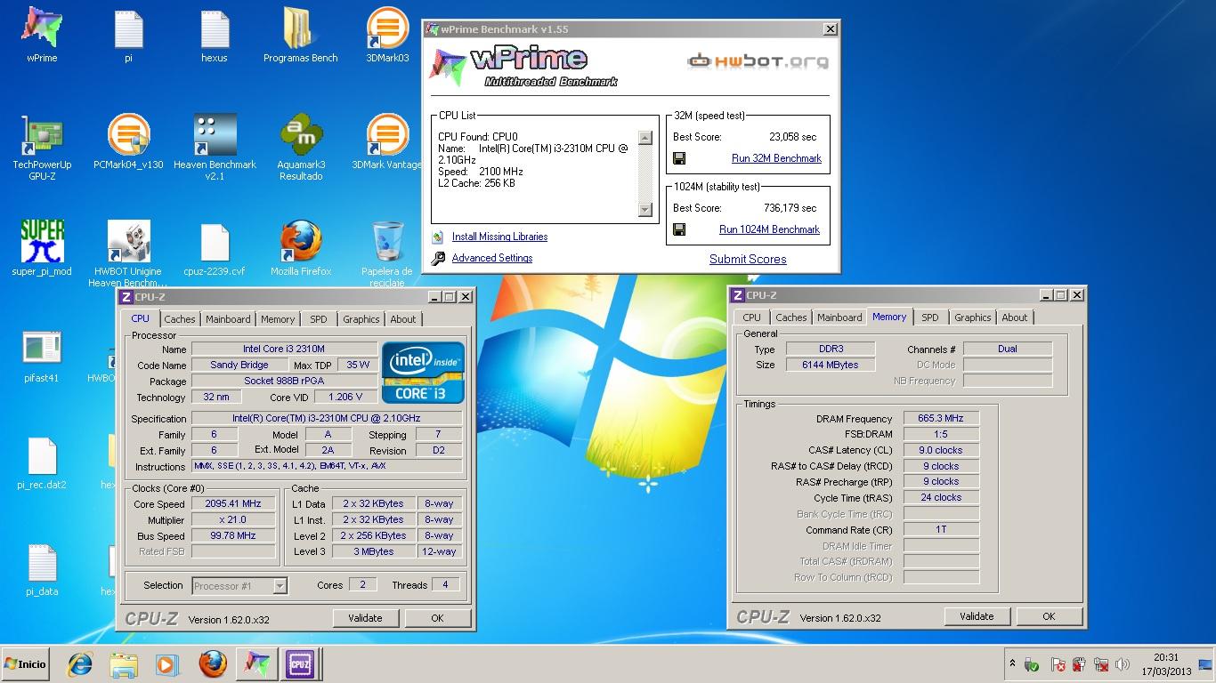Screen dimensions: 1216x683
Task: Switch to CPU-Z in the taskbar
Action: point(300,664)
